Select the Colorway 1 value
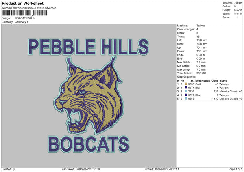Viewport: 244px width, 172px height. point(22,22)
